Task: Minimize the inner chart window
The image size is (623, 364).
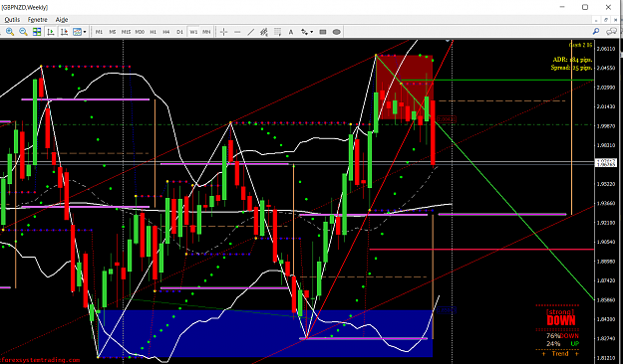Action: (596, 20)
